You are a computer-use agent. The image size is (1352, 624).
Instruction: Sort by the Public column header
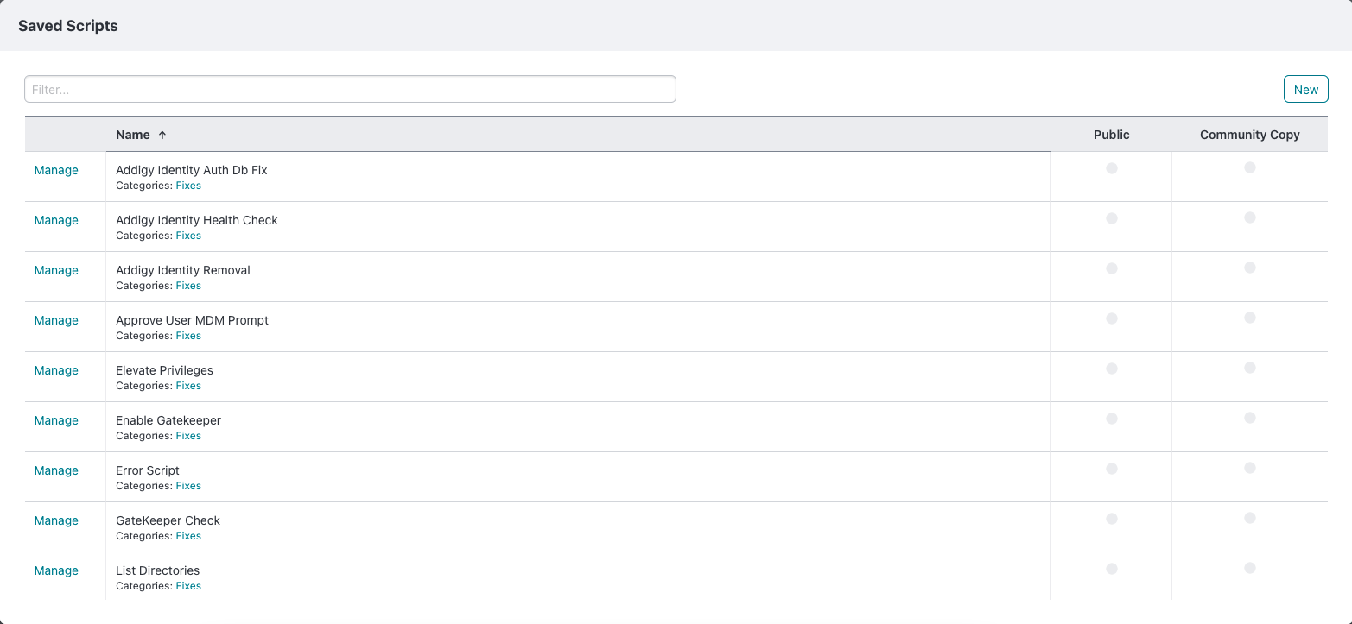tap(1111, 135)
